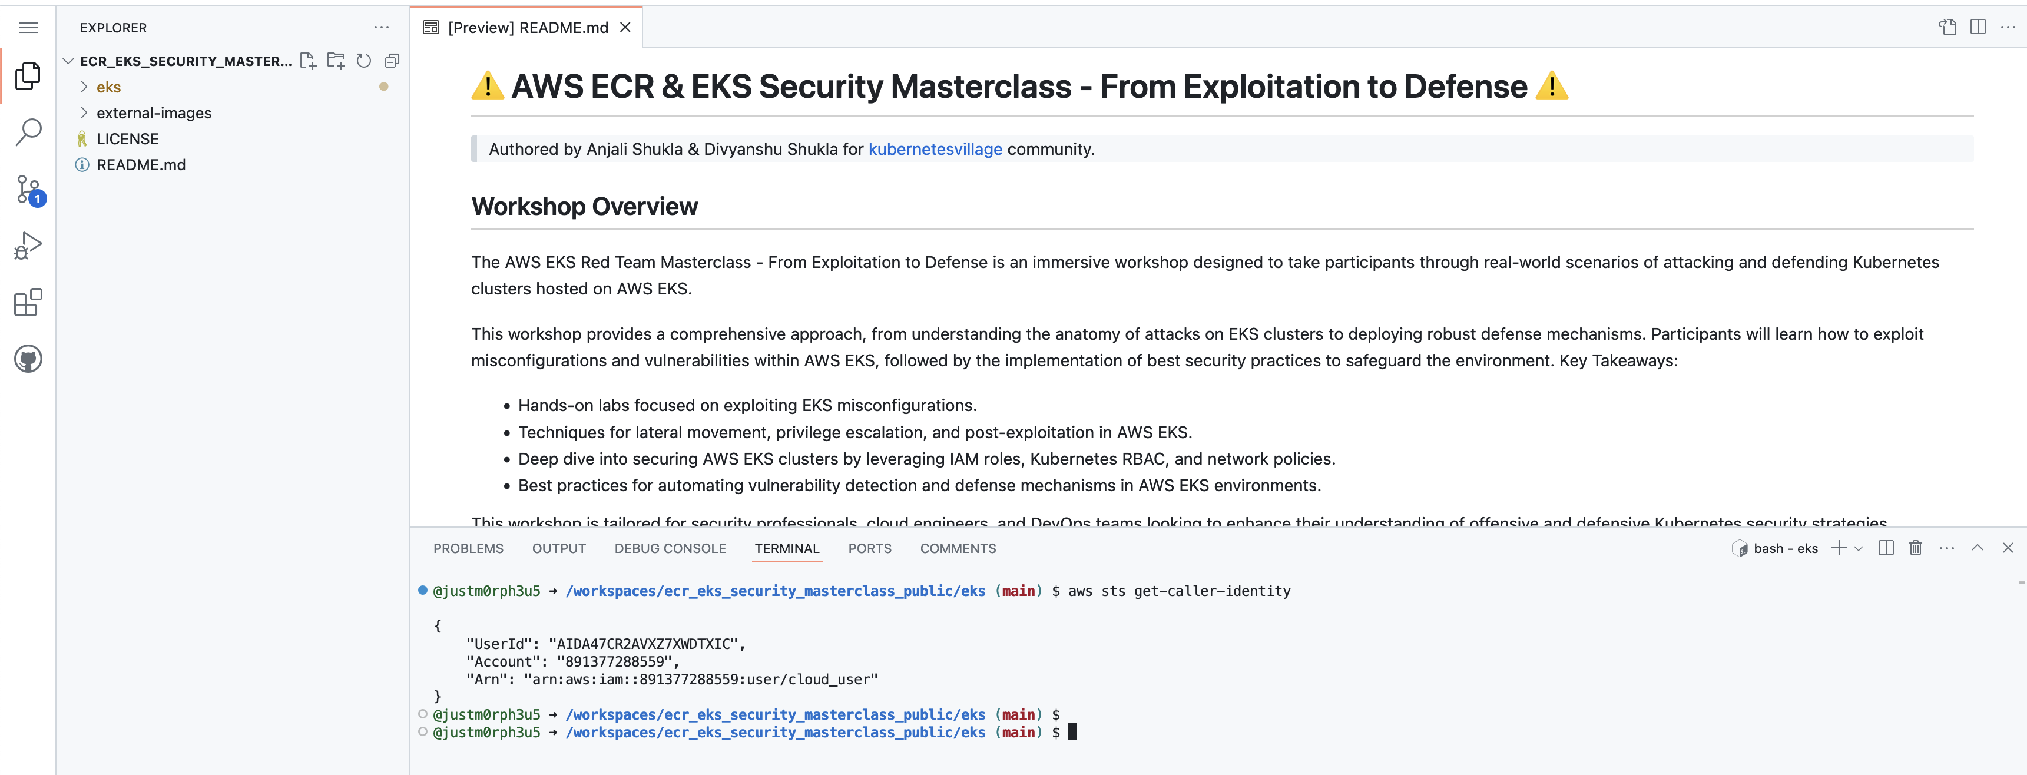
Task: Click the New File icon in Explorer
Action: 307,61
